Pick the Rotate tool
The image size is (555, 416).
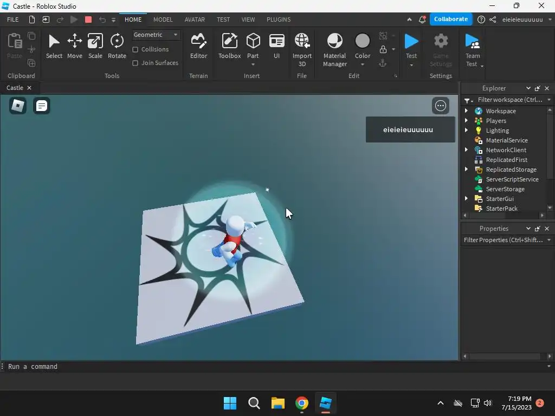[117, 46]
